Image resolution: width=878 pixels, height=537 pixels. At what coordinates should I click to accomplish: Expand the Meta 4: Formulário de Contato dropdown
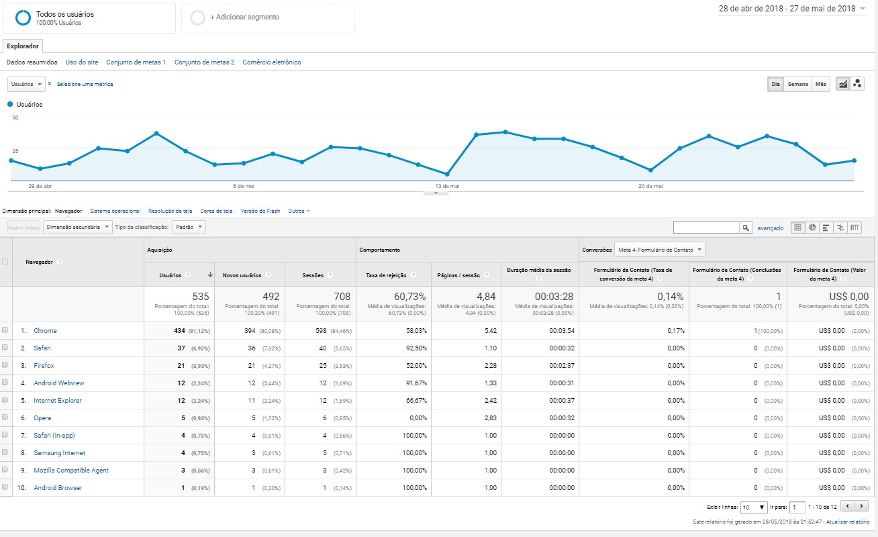pos(659,250)
